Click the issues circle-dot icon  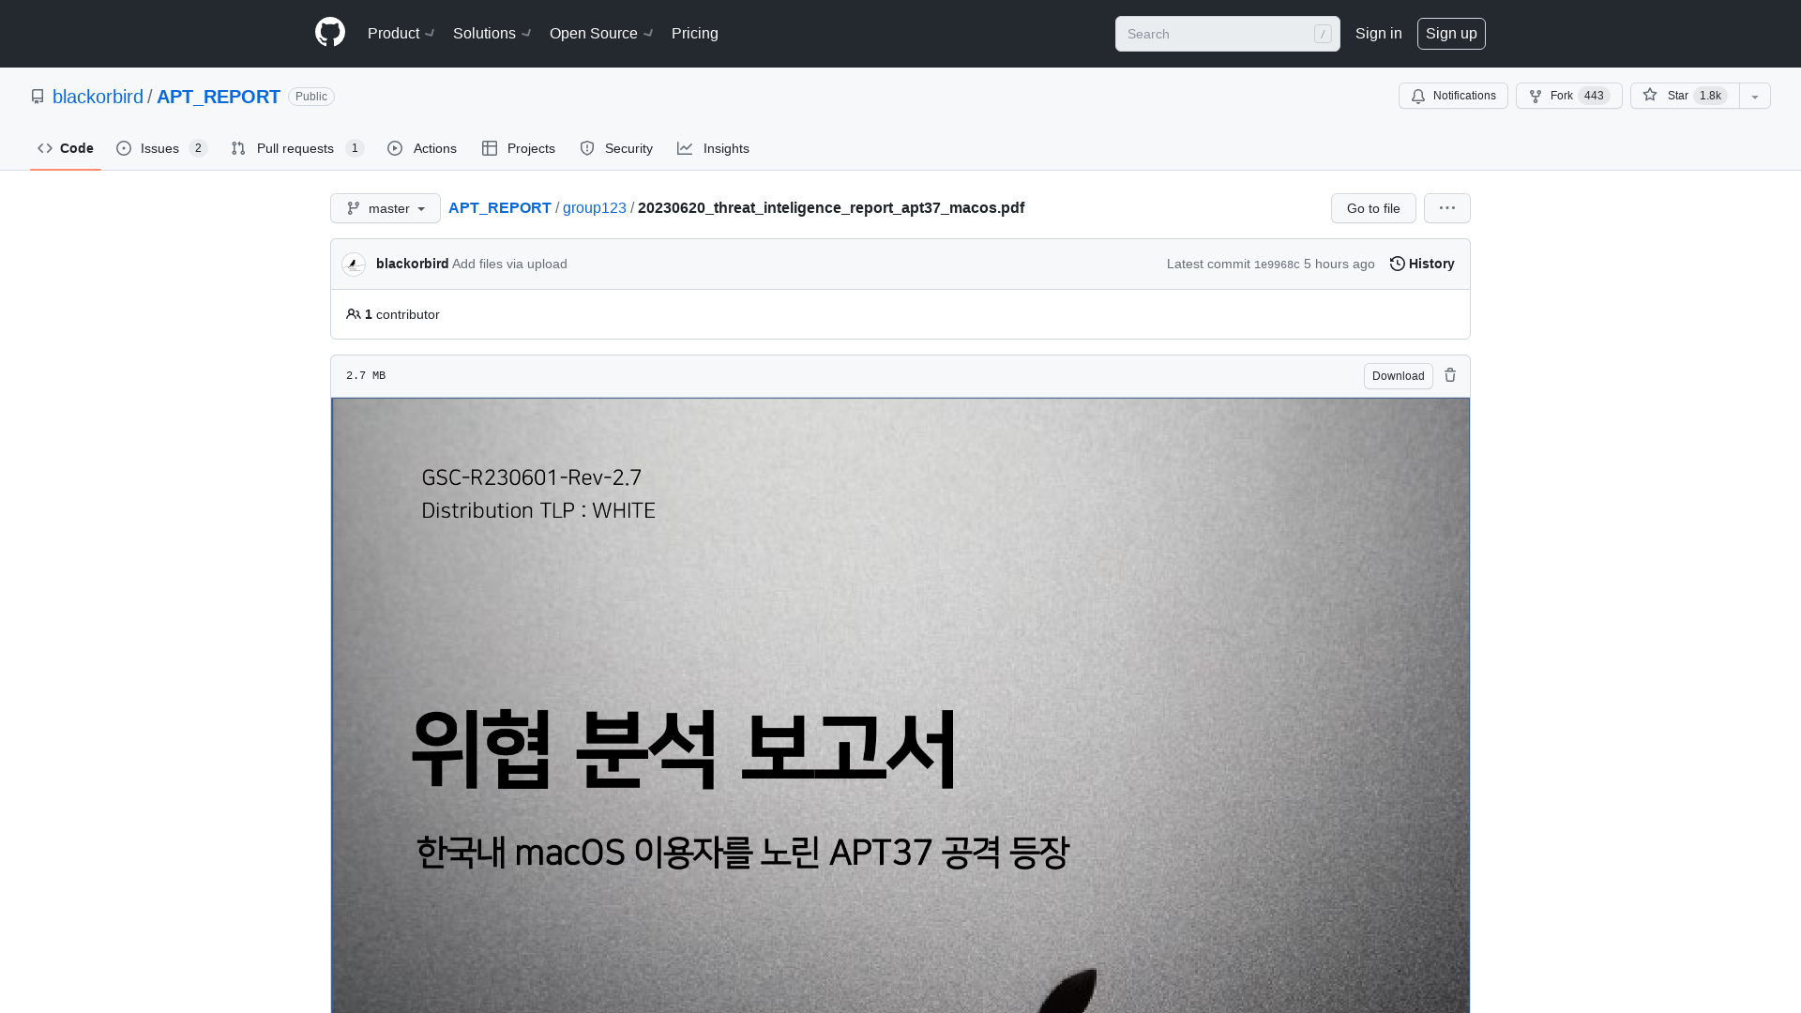(x=125, y=148)
